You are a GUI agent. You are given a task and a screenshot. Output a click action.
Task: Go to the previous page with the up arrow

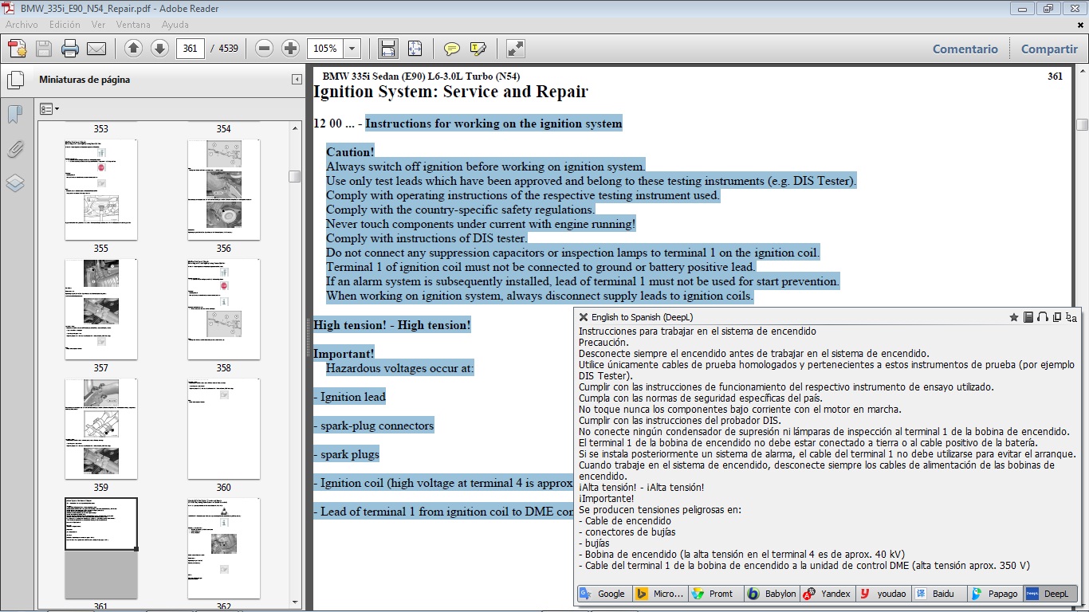pyautogui.click(x=133, y=49)
